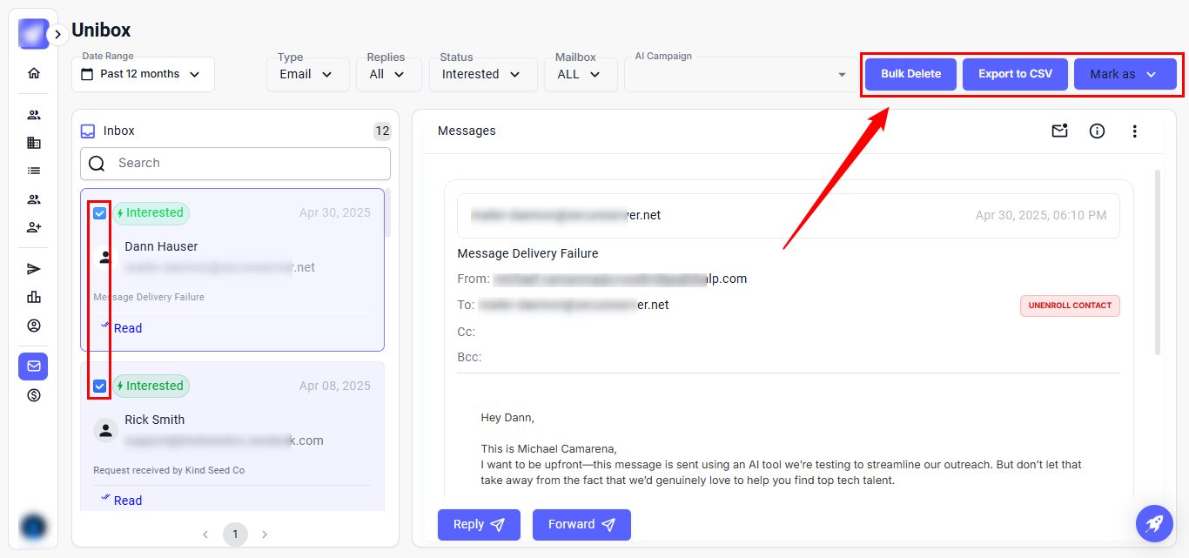Expand the Mark as dropdown button
Viewport: 1189px width, 558px height.
(x=1125, y=75)
